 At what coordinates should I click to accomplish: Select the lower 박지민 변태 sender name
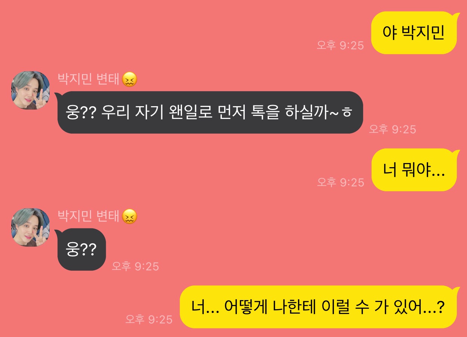(89, 217)
